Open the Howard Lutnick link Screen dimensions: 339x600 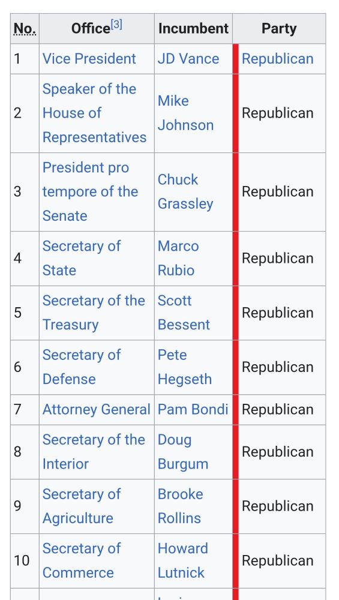pos(183,560)
